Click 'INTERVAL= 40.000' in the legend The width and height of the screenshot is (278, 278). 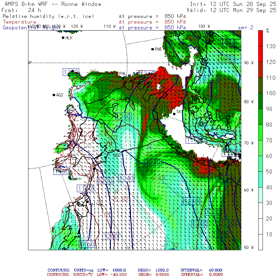coord(201,270)
